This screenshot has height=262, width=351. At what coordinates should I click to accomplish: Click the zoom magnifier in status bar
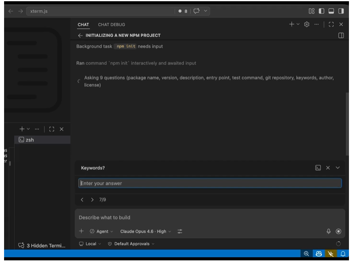(306, 254)
